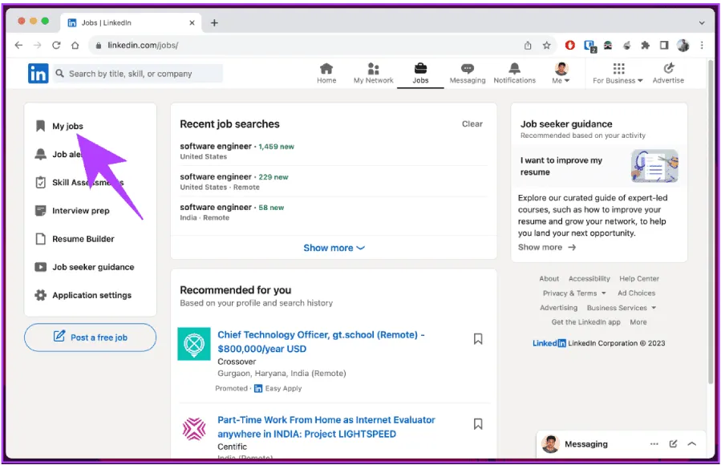Save the Part-Time Internet Evaluator job

point(478,424)
